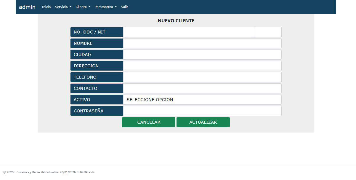Open the Servicio dropdown menu

click(63, 7)
